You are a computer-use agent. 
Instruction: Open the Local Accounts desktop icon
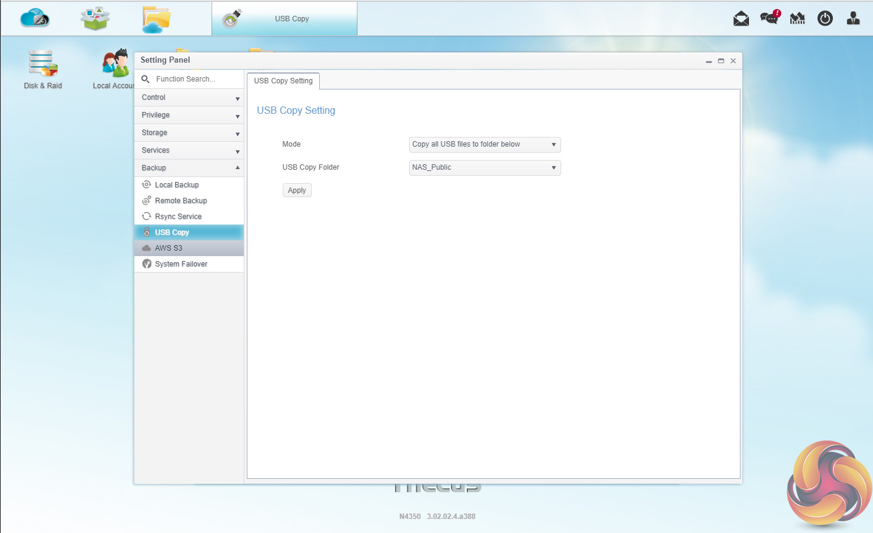click(113, 69)
